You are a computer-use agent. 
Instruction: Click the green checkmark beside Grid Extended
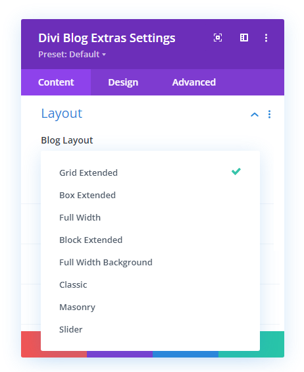point(236,171)
